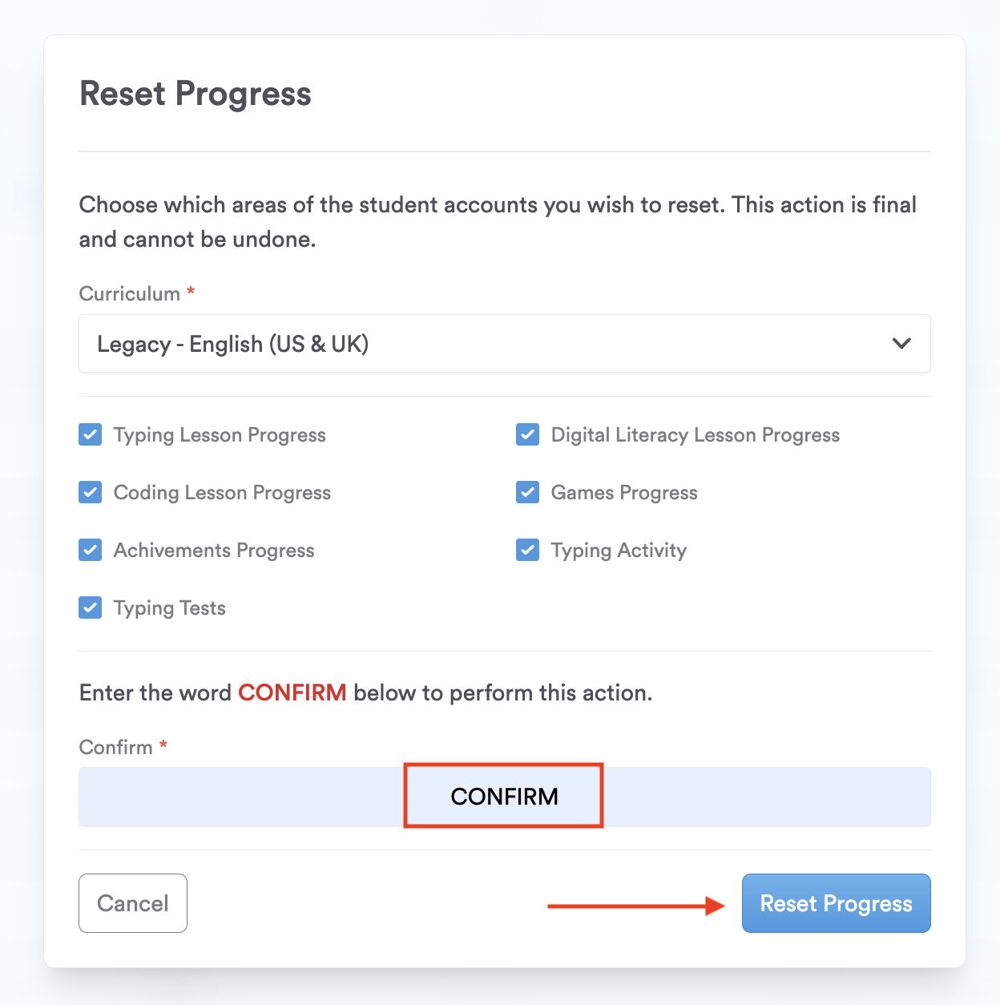The image size is (1000, 1005).
Task: Click the Confirm field label above input
Action: (x=116, y=748)
